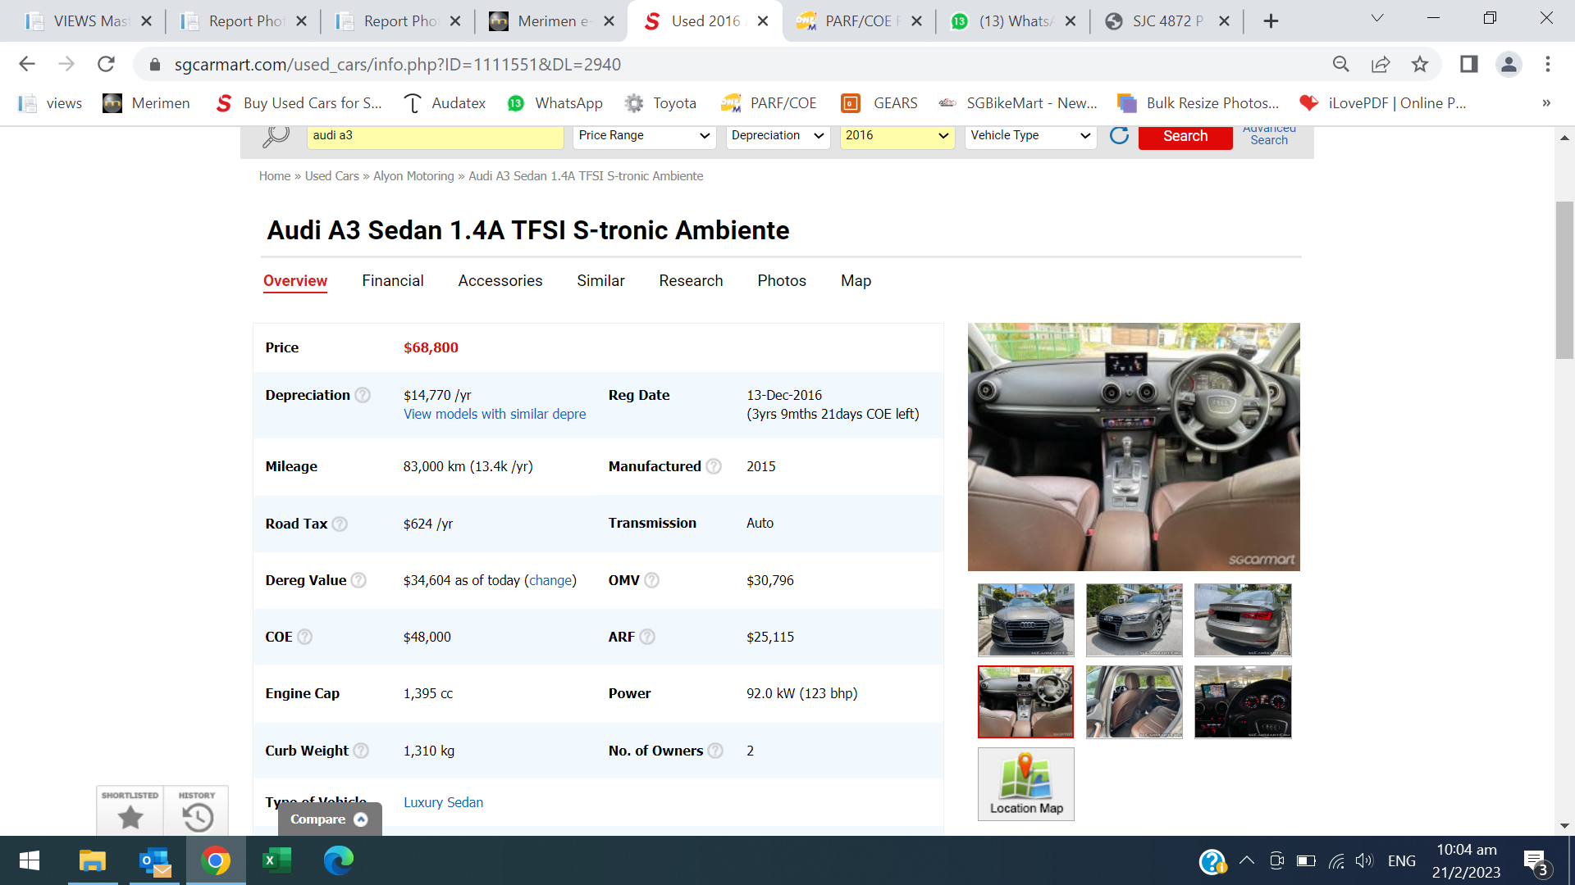Expand the Compare panel
This screenshot has width=1575, height=885.
329,819
